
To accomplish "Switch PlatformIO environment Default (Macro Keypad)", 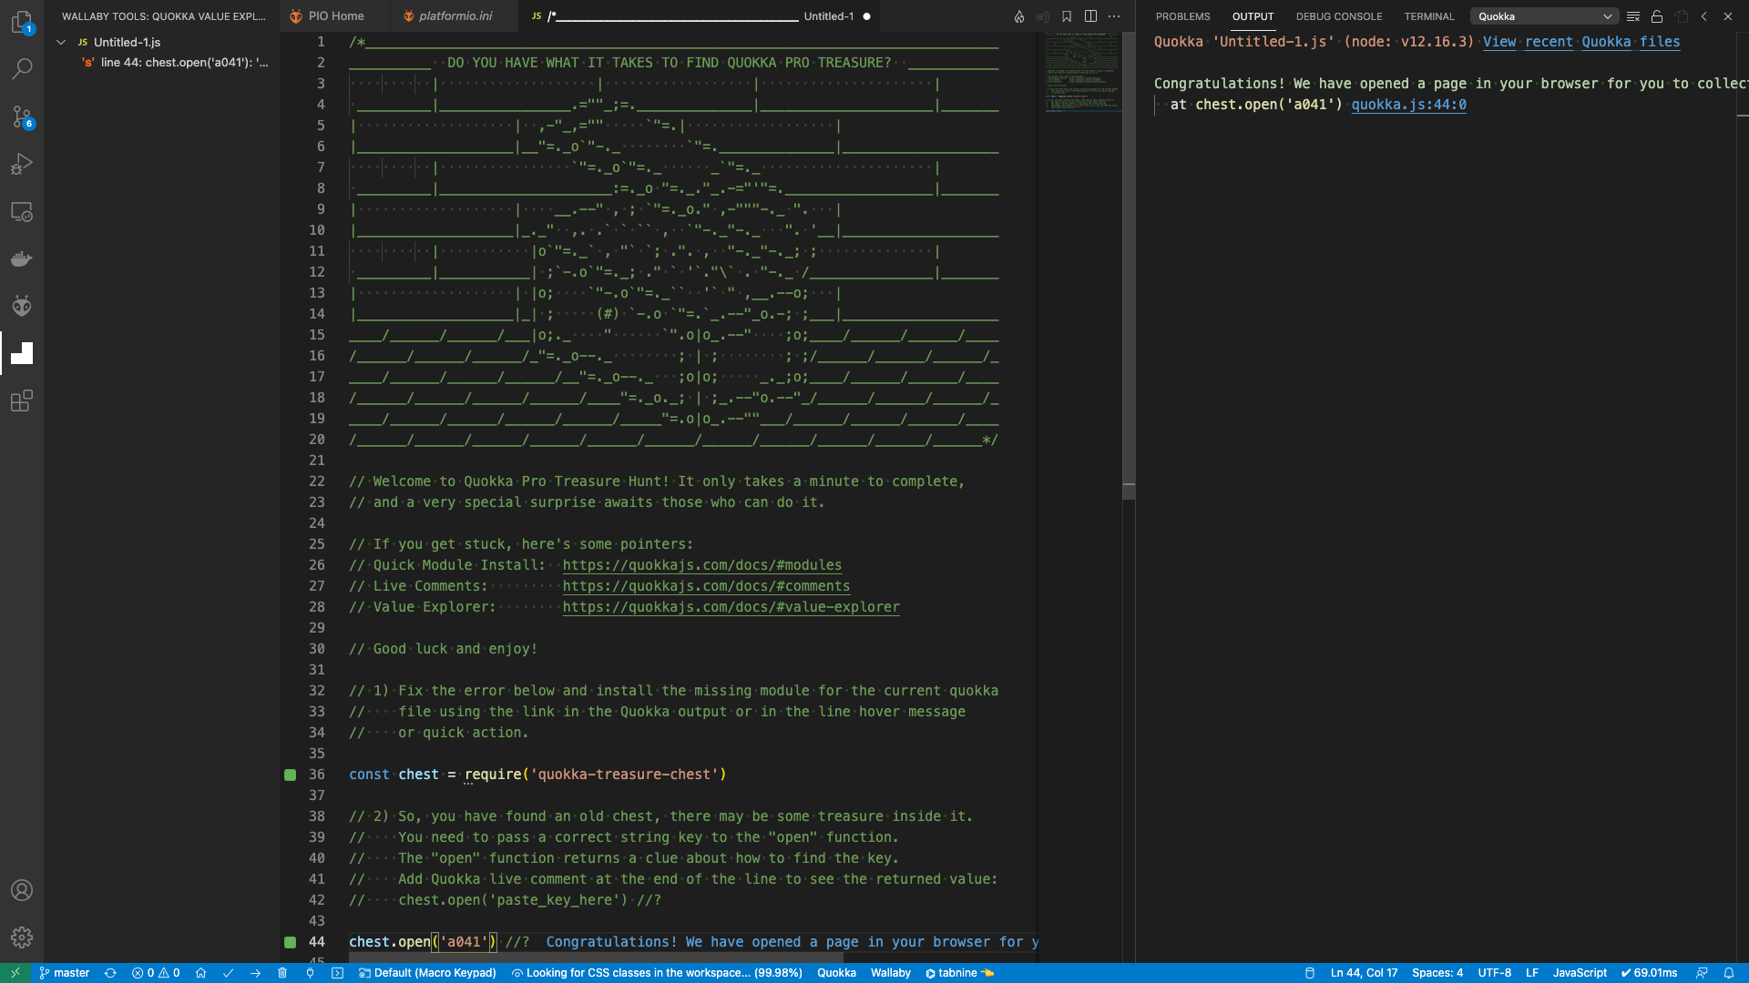I will [427, 973].
